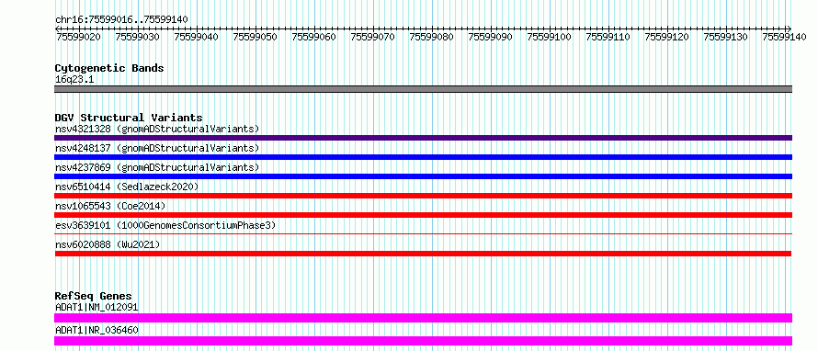Click the blue nsv4237869 variant bar
The width and height of the screenshot is (818, 351).
pyautogui.click(x=423, y=176)
